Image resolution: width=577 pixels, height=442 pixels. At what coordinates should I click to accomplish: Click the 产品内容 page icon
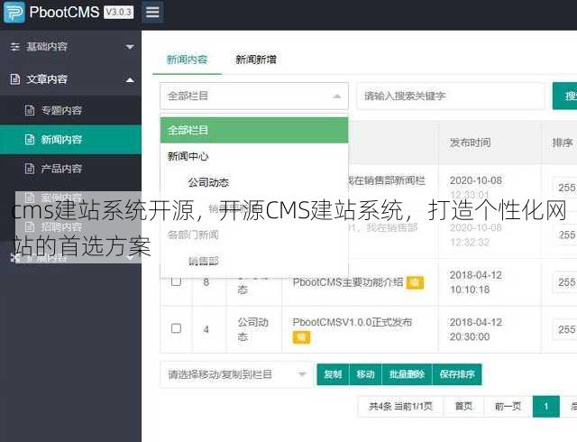[x=30, y=169]
